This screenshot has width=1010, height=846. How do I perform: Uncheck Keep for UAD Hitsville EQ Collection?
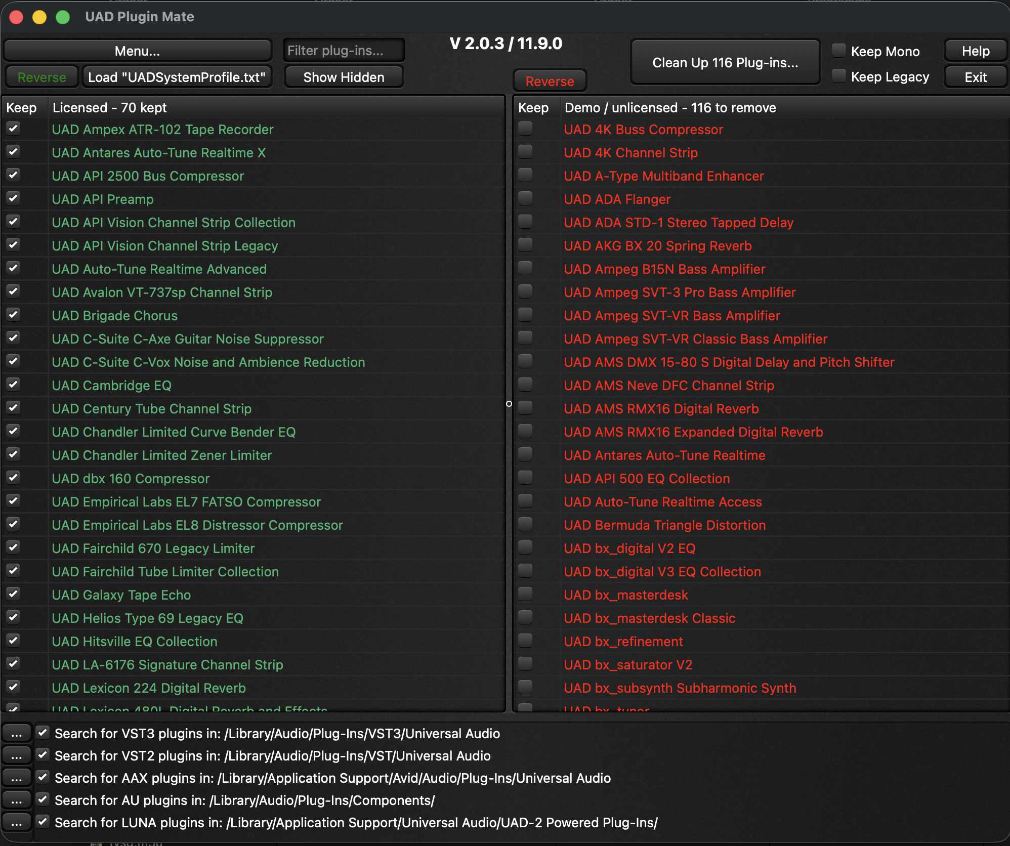pos(14,641)
